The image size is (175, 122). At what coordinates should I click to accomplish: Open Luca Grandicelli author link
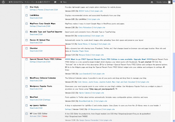[85, 74]
